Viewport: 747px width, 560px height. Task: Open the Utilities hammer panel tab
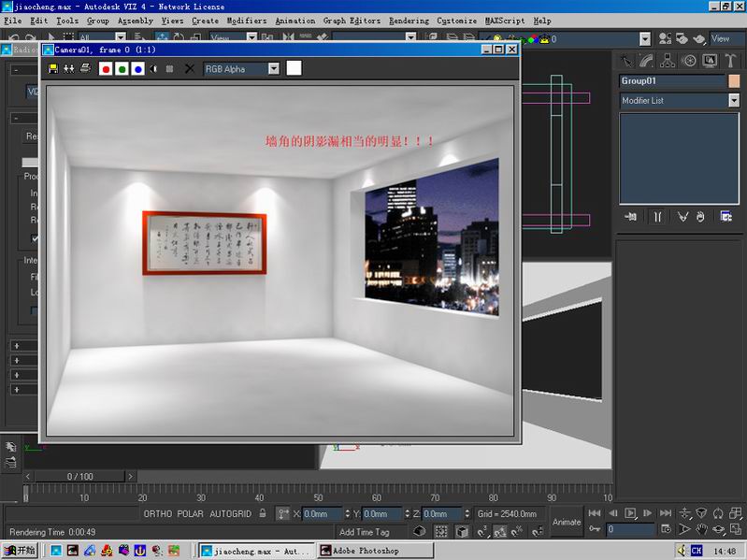pos(730,61)
